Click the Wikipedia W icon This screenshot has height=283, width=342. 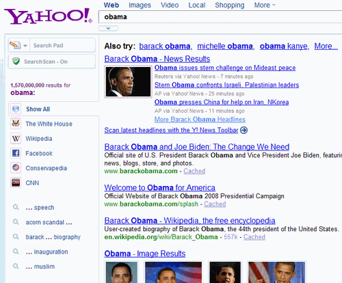(16, 138)
